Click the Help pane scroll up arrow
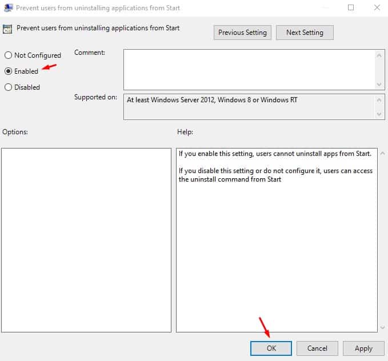 click(382, 154)
